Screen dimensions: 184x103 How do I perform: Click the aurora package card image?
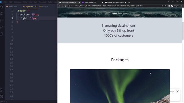tap(120, 86)
